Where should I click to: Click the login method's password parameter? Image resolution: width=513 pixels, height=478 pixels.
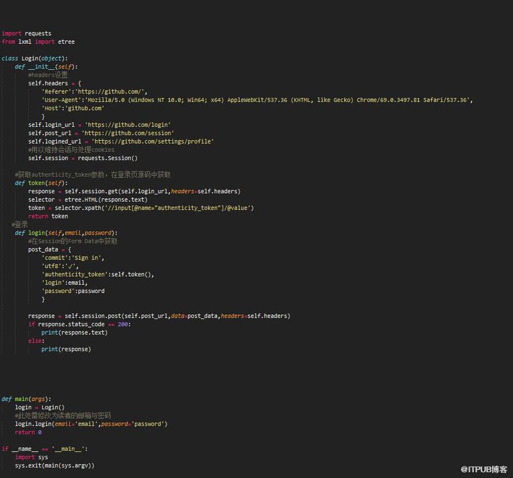point(98,233)
